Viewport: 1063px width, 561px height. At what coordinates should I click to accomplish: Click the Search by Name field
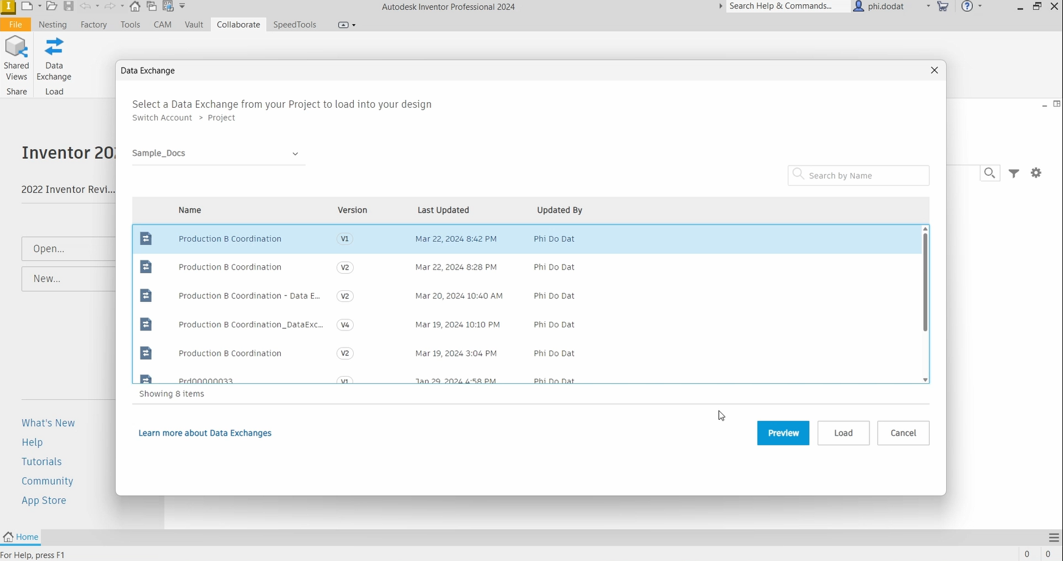pyautogui.click(x=858, y=175)
